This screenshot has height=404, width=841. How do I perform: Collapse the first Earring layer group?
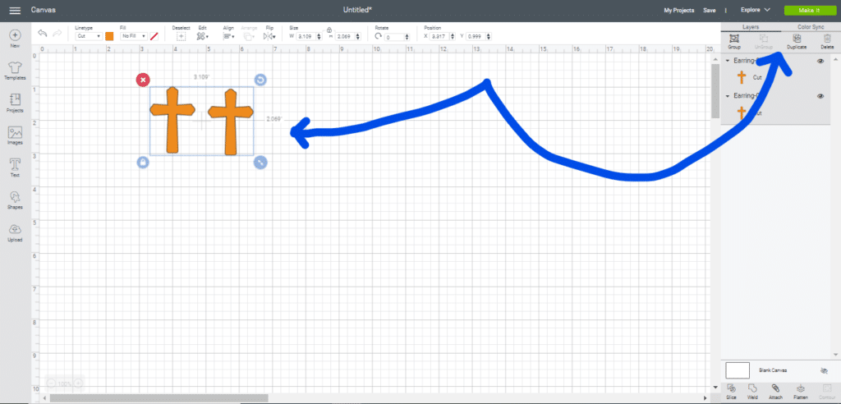coord(728,62)
